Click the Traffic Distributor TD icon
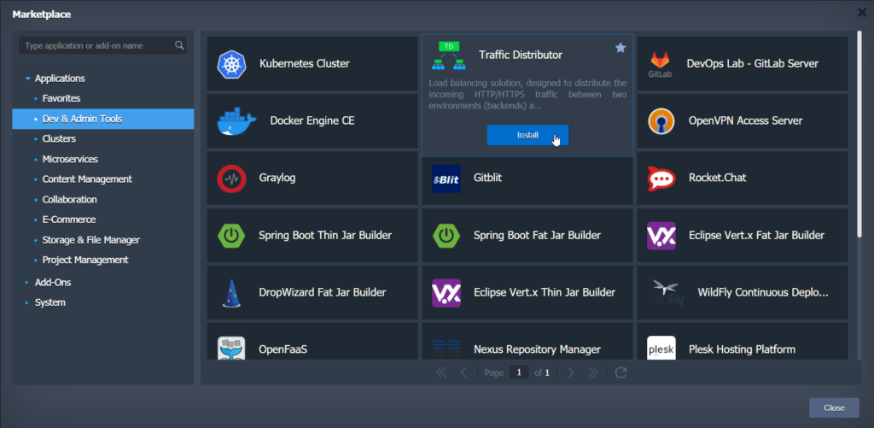Image resolution: width=874 pixels, height=428 pixels. pyautogui.click(x=448, y=56)
